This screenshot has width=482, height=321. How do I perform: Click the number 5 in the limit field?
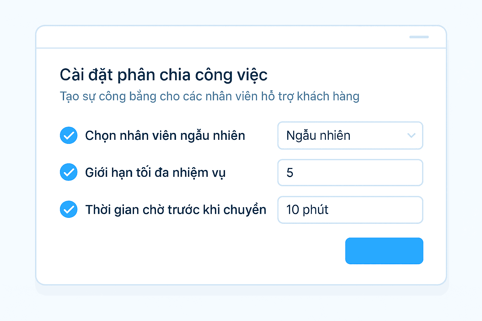[290, 173]
